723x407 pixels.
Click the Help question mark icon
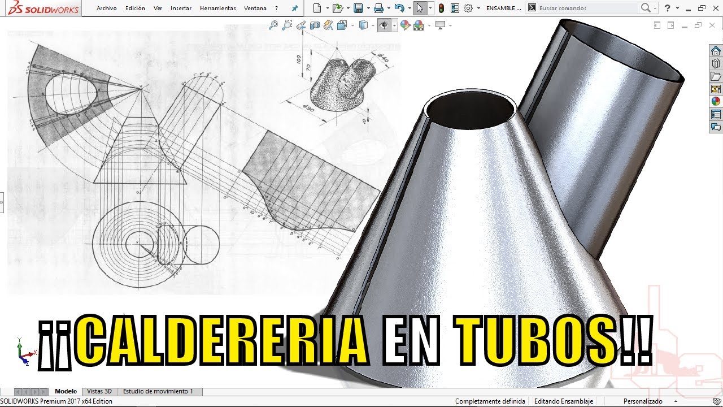(668, 8)
